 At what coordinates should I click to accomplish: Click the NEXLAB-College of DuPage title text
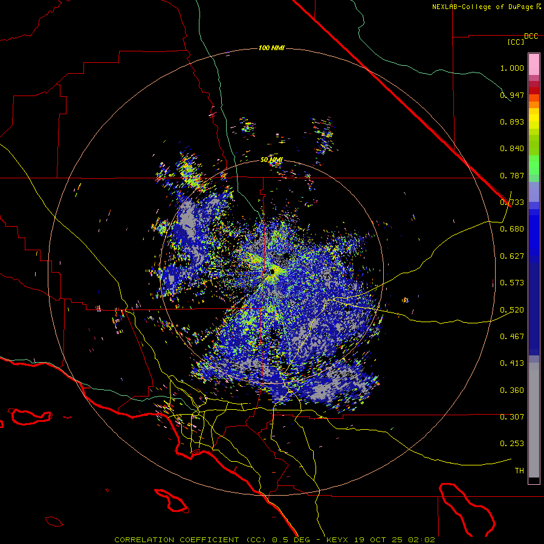tap(482, 7)
